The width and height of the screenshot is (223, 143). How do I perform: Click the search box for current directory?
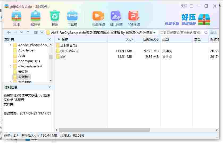pyautogui.click(x=181, y=33)
